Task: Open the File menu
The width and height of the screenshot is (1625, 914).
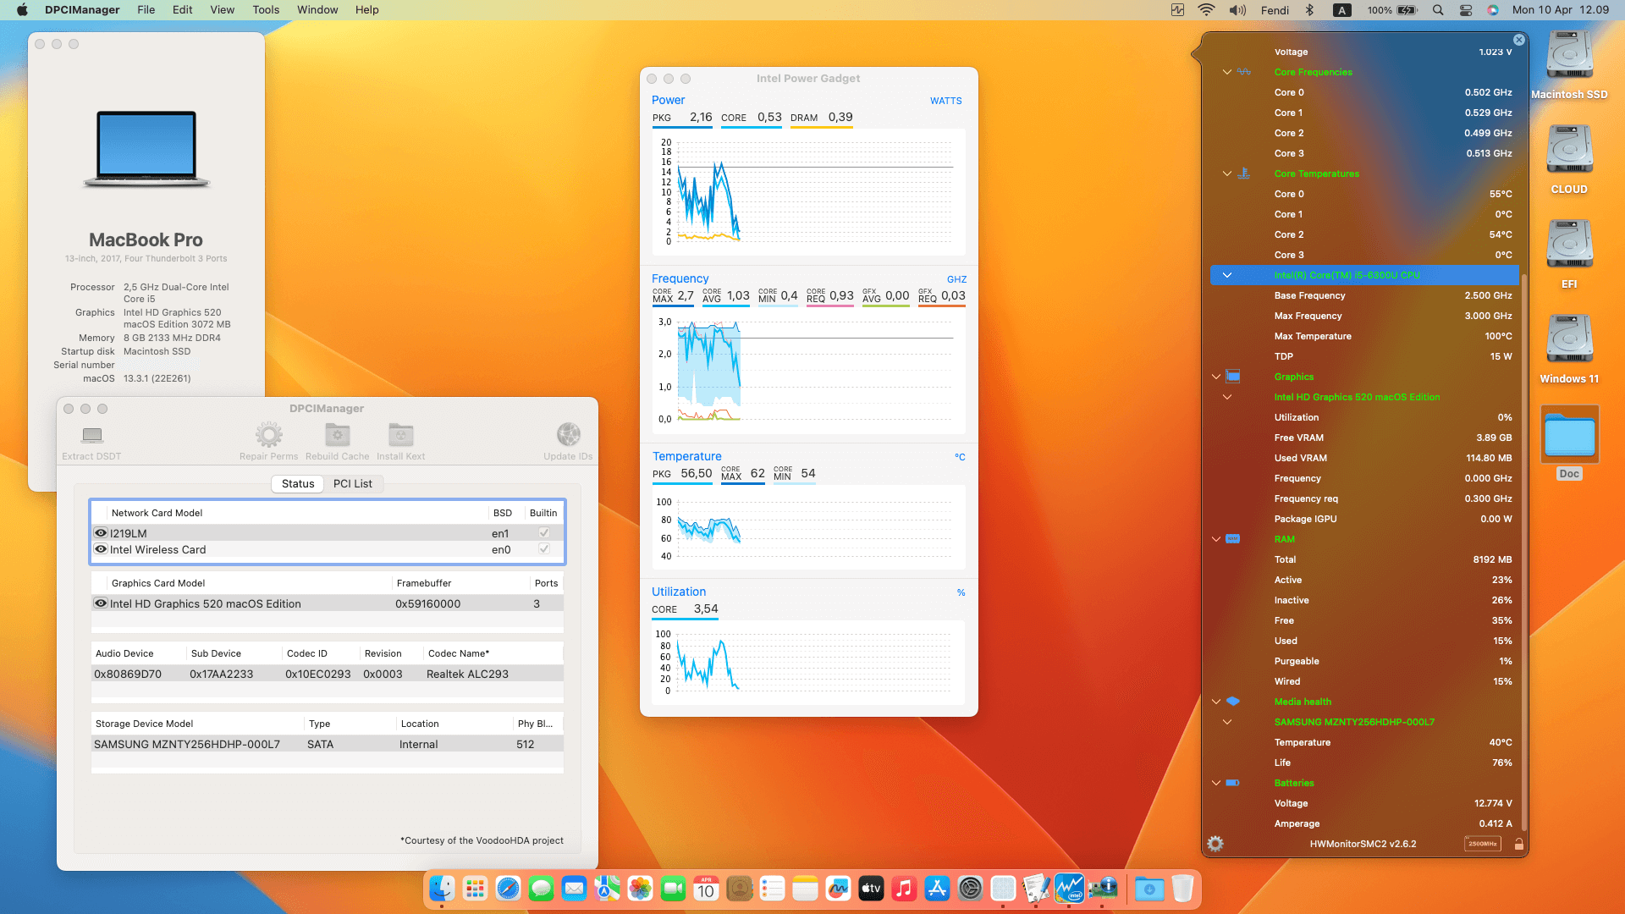Action: click(x=146, y=10)
